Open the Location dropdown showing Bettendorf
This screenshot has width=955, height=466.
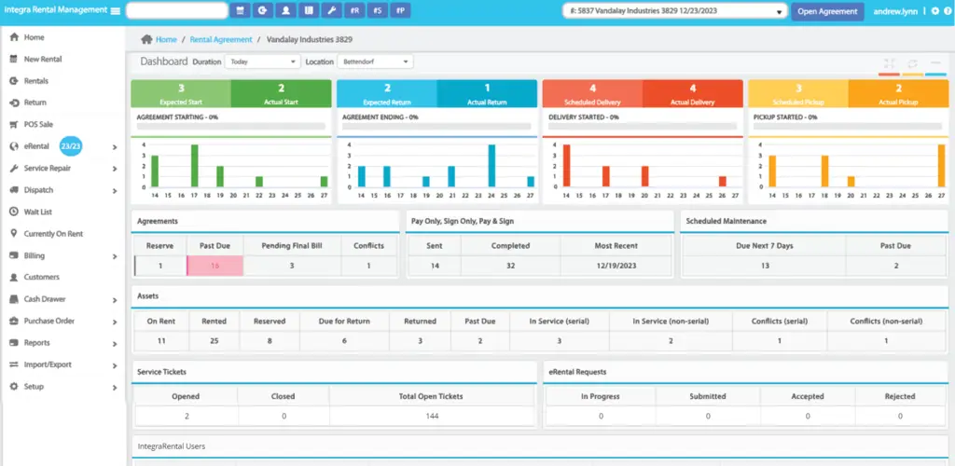(x=375, y=62)
